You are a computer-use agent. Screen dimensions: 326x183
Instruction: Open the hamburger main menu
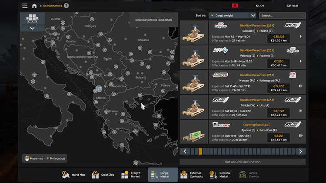25,6
